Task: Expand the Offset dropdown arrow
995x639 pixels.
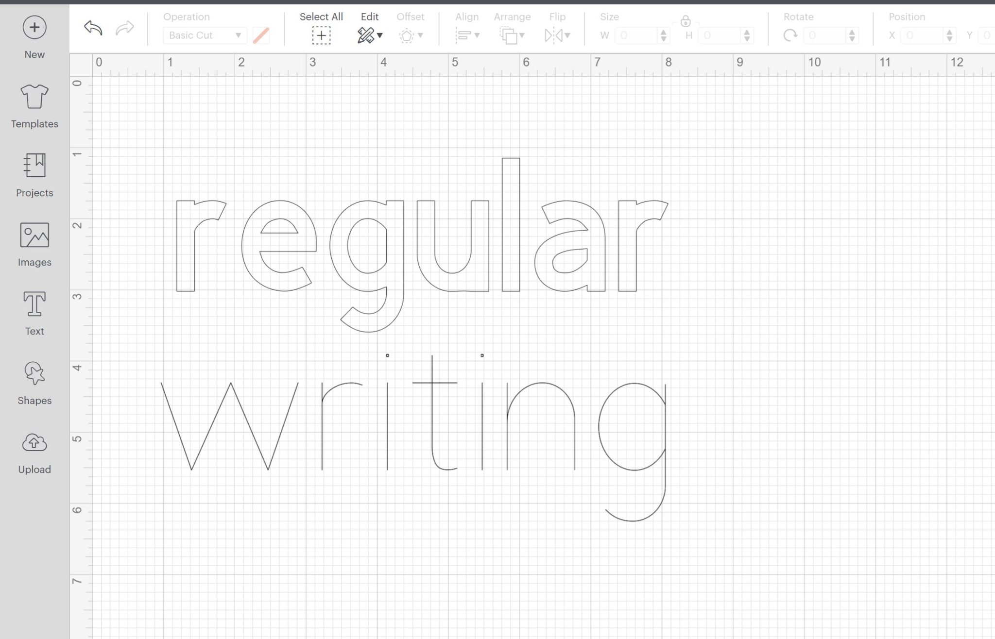Action: click(420, 35)
